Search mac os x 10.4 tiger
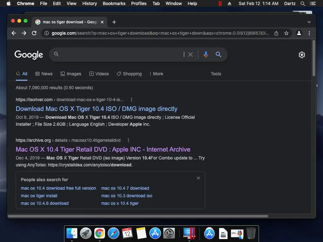323x242 pixels. click(120, 203)
